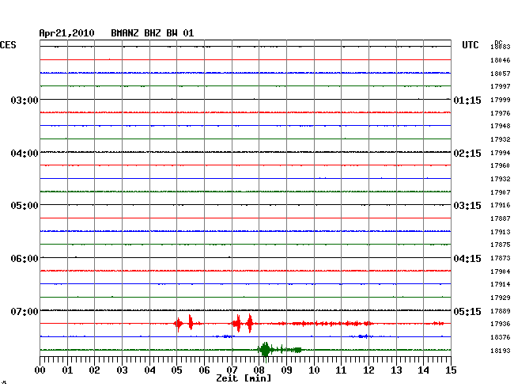Click the 02:15 UTC time label
The image size is (514, 391).
(x=467, y=154)
